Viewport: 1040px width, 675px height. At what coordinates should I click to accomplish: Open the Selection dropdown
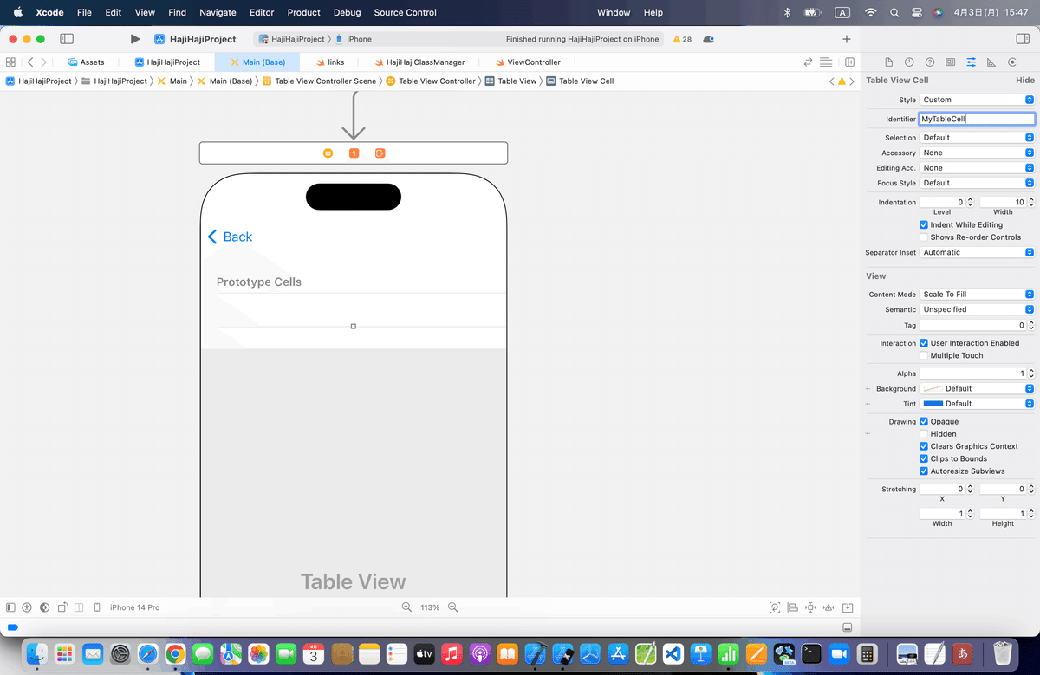(977, 137)
